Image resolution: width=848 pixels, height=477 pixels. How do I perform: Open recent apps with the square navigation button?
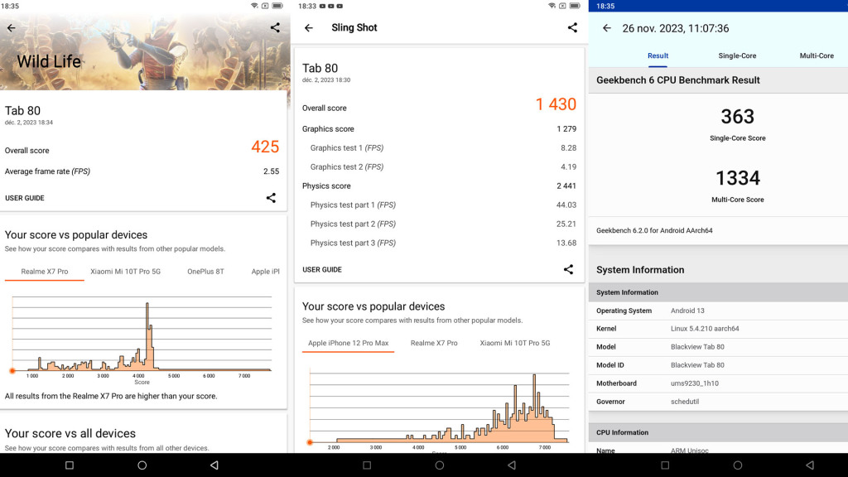(70, 465)
